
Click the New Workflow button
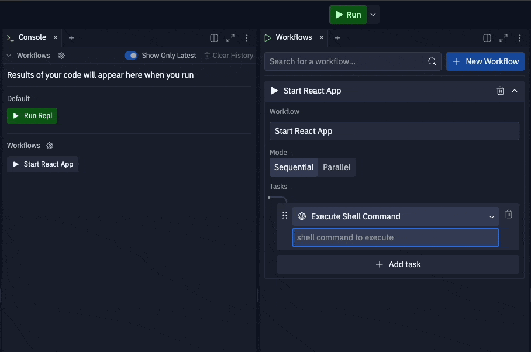coord(485,61)
